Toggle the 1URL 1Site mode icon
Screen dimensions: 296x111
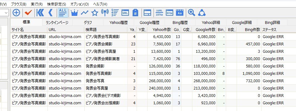(x=159, y=13)
